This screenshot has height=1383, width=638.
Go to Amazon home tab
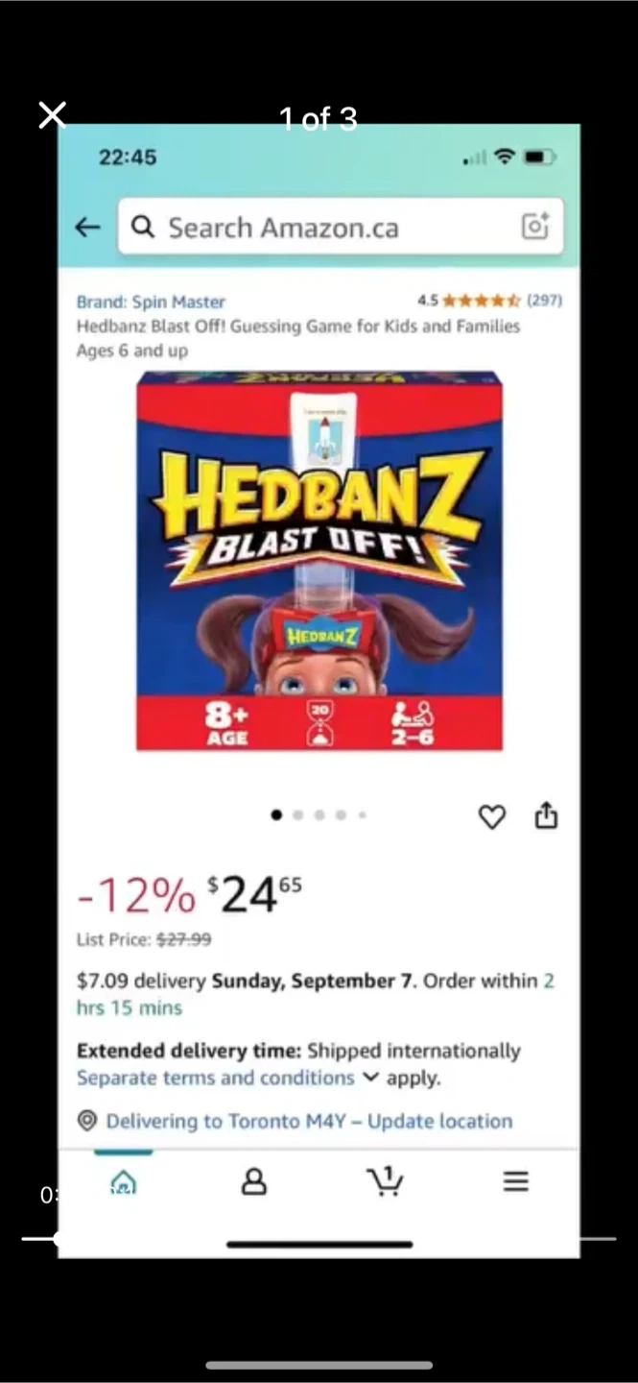point(124,1181)
